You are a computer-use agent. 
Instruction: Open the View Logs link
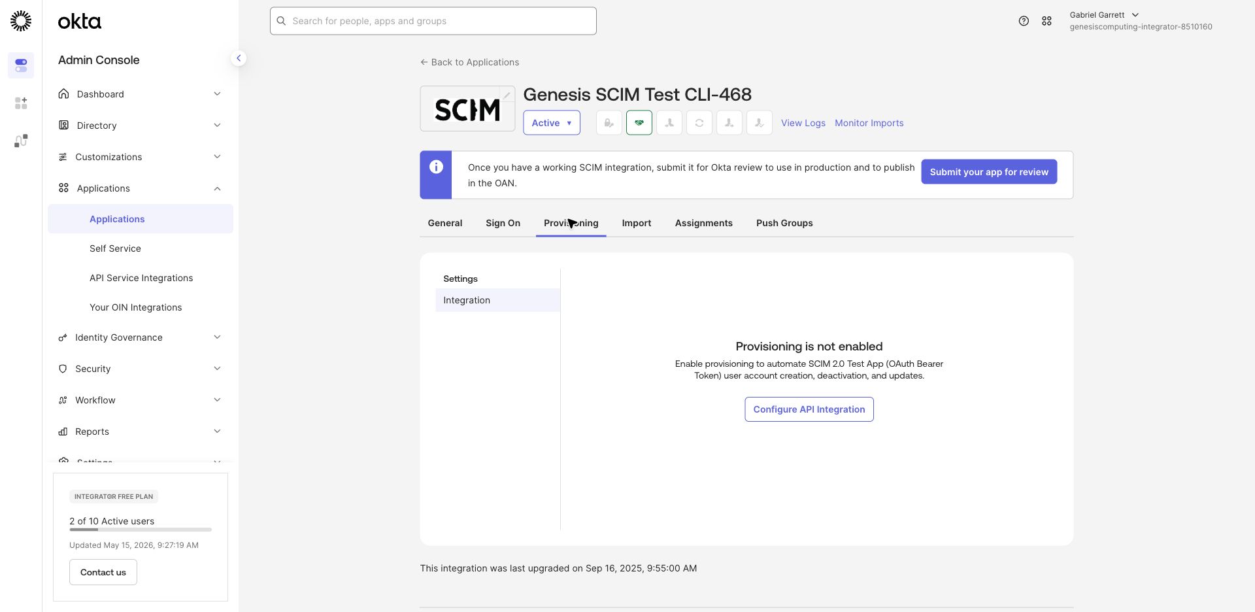pyautogui.click(x=803, y=123)
